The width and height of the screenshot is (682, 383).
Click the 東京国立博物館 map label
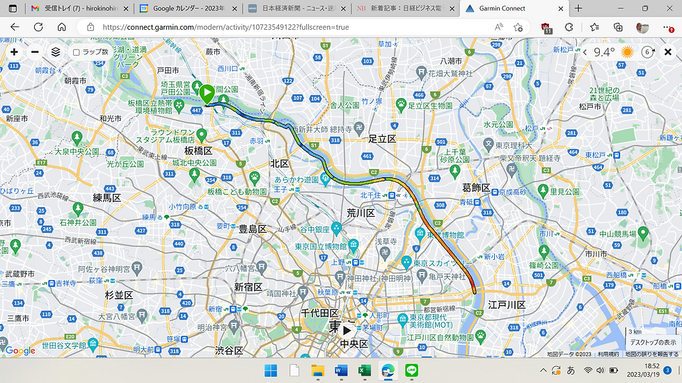pos(321,247)
